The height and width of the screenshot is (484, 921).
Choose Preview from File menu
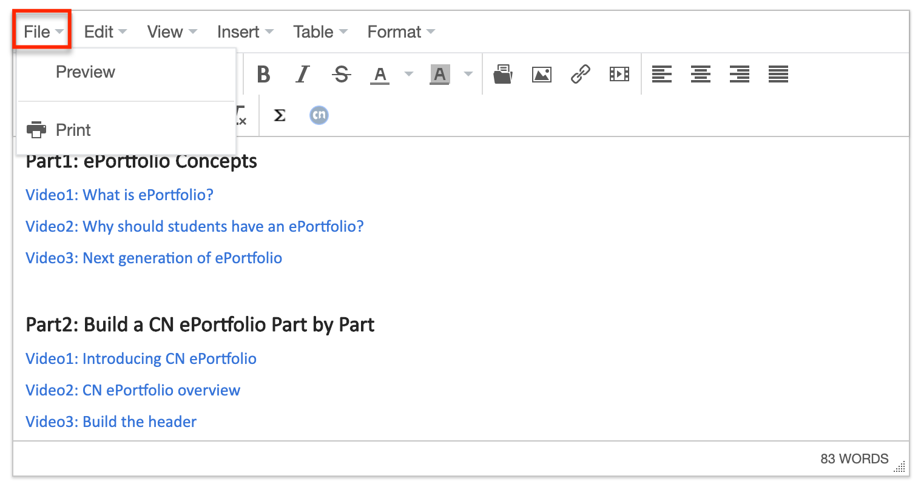pos(126,72)
